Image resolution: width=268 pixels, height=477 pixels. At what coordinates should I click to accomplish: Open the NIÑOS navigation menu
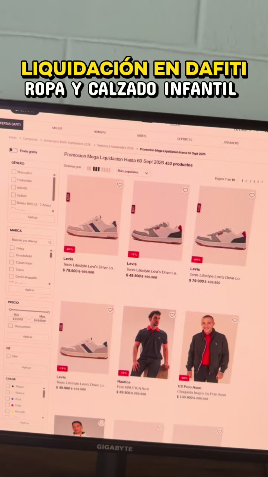(142, 136)
